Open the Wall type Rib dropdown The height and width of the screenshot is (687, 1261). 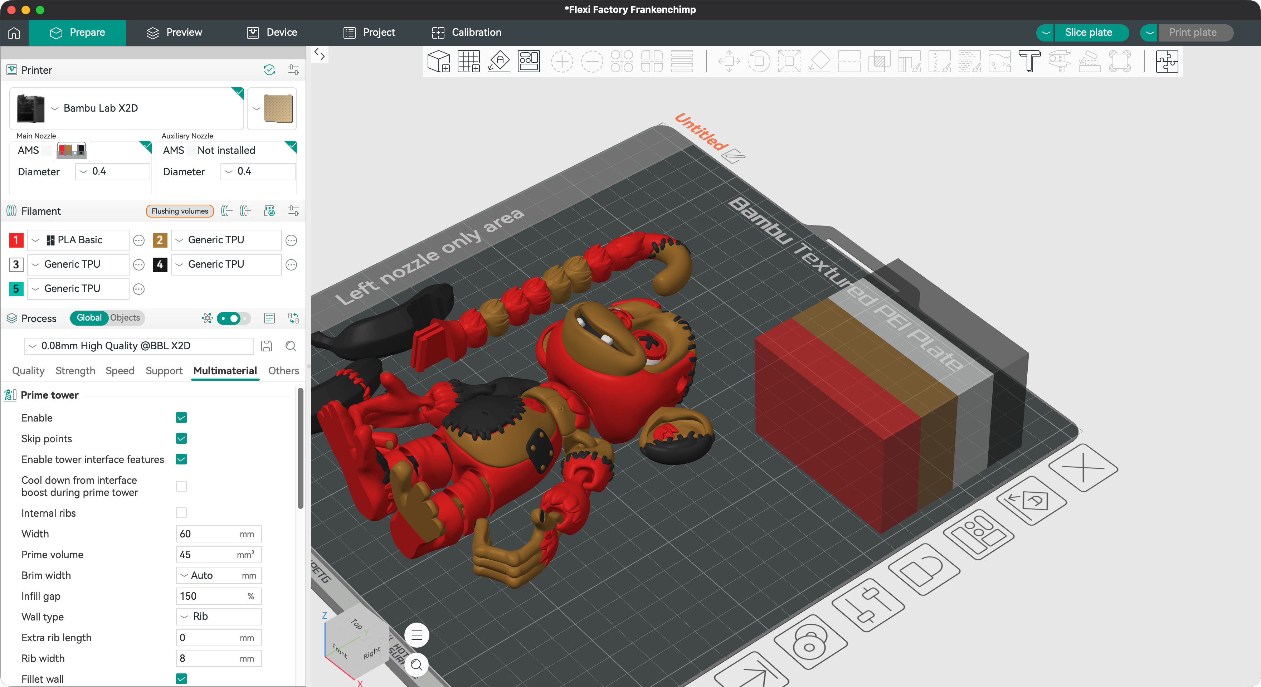pyautogui.click(x=219, y=617)
